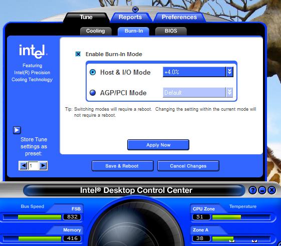Click the CPU Zone value 51

coord(201,217)
